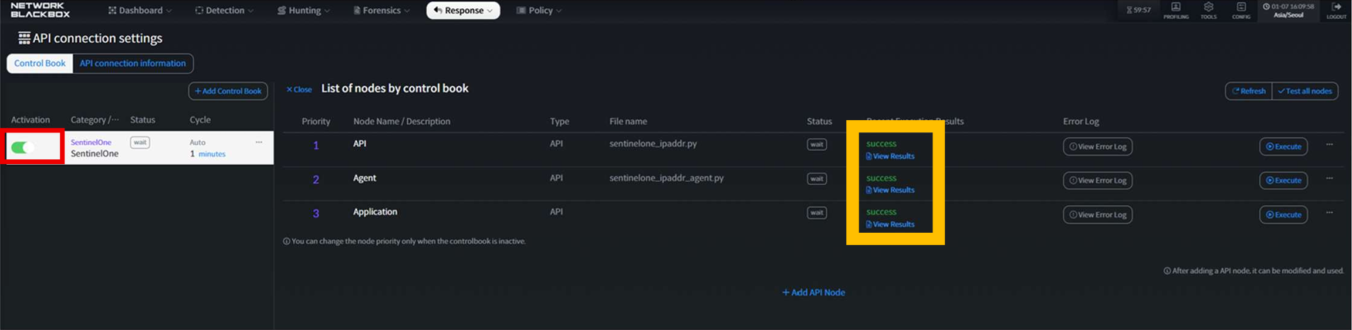
Task: Execute the API node in row 1
Action: pyautogui.click(x=1283, y=147)
